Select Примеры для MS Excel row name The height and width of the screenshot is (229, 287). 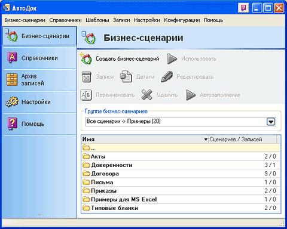124,199
